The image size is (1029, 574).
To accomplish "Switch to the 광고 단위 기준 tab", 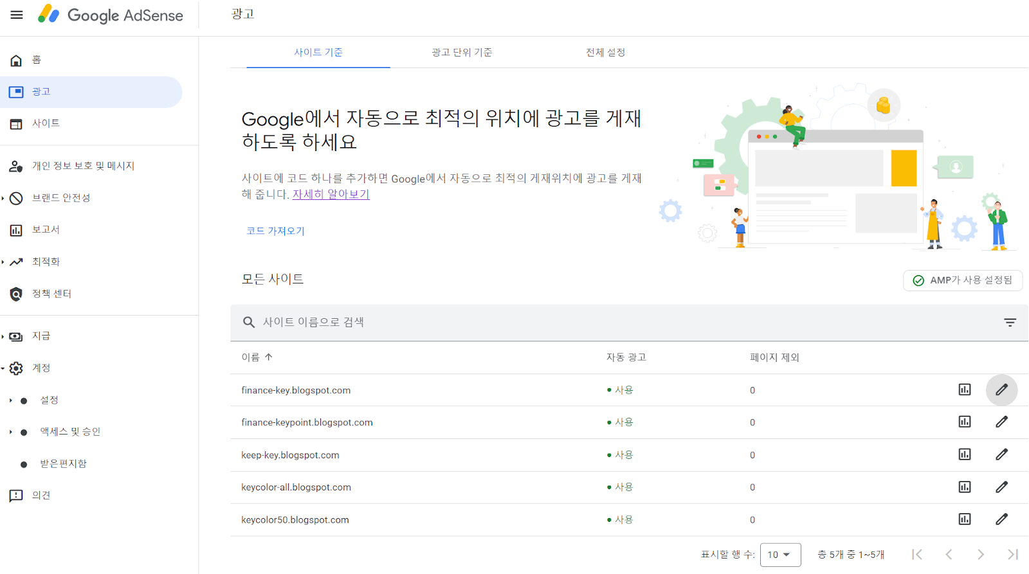I will click(x=462, y=52).
